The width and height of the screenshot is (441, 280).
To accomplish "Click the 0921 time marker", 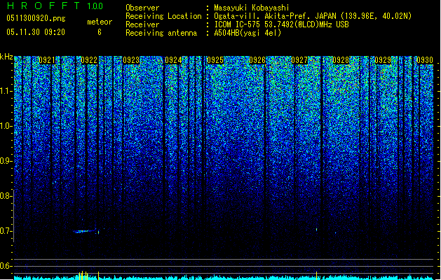I will (47, 60).
